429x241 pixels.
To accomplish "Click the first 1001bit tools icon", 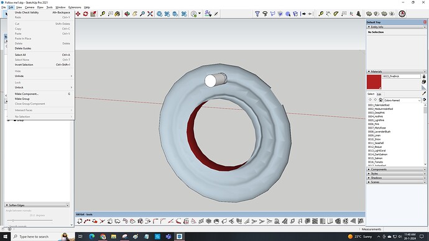I will click(x=80, y=221).
